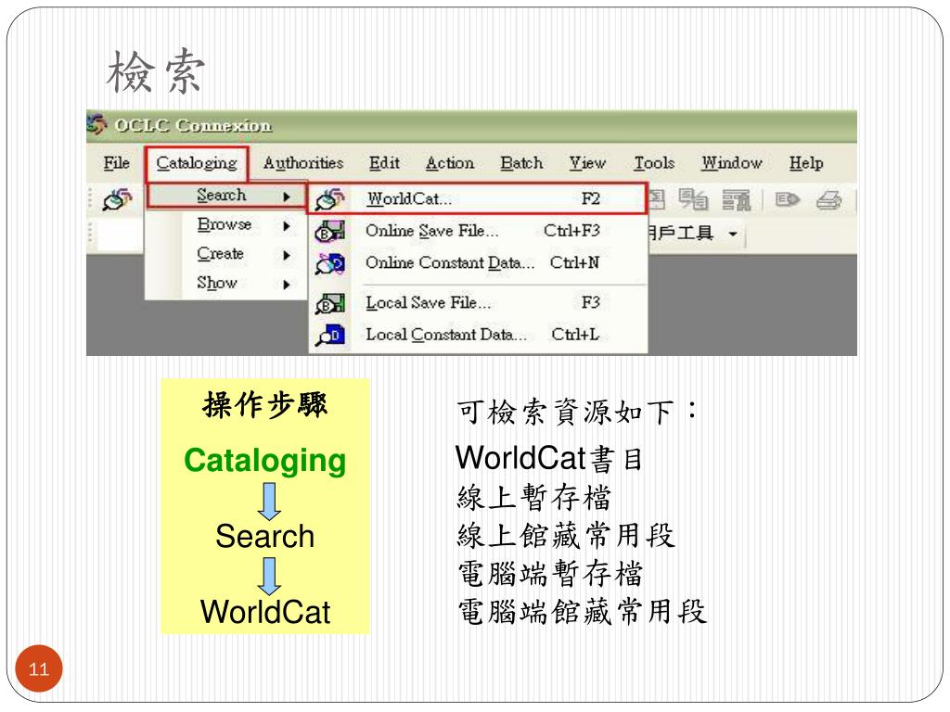Open the Authorities menu
Screen dimensions: 950x712
[x=303, y=163]
